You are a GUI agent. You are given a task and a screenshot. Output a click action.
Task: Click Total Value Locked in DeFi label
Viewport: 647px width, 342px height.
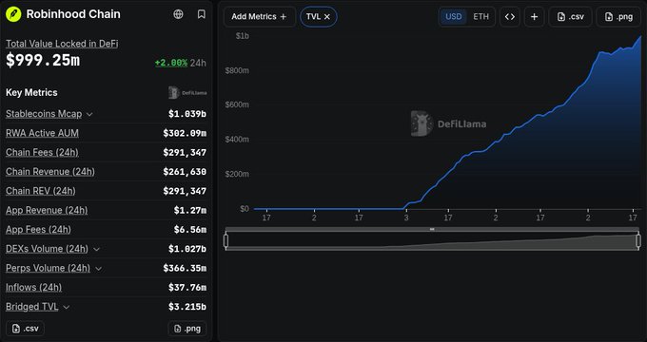point(62,44)
